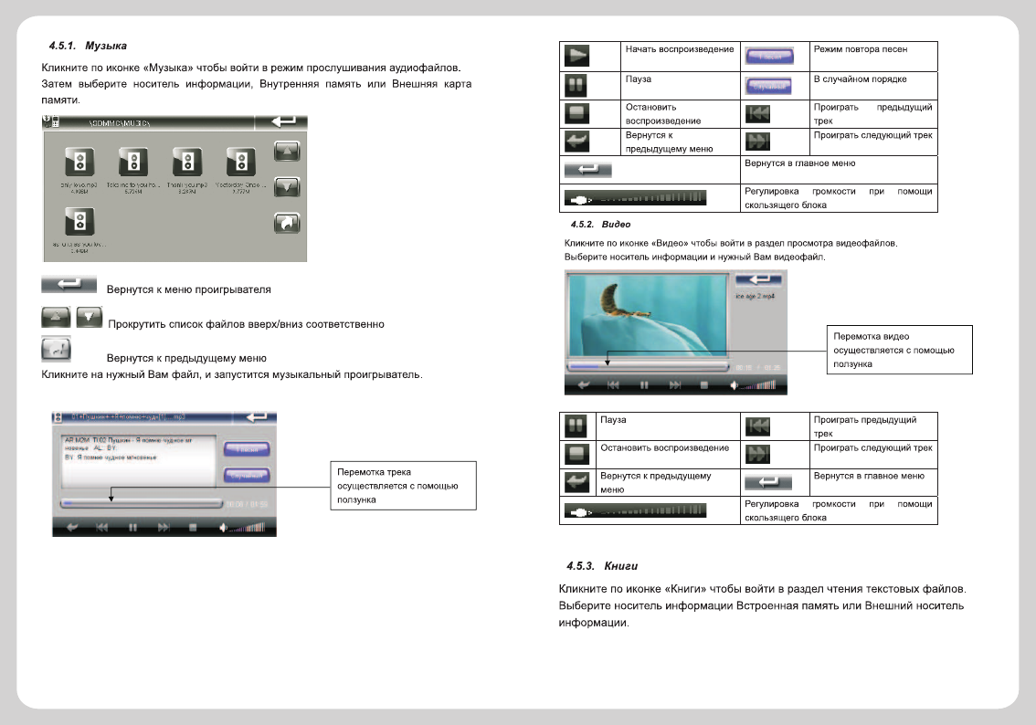Click the ice age video preview image
The width and height of the screenshot is (1036, 725).
point(647,313)
